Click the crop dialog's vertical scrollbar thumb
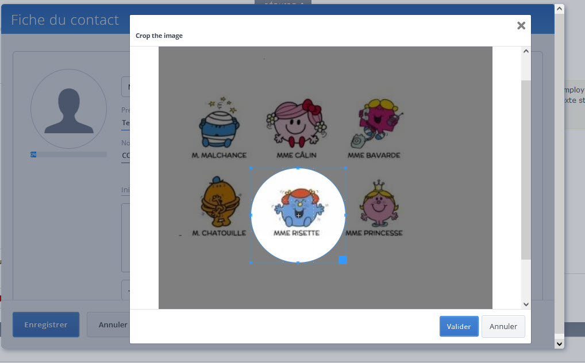This screenshot has width=585, height=363. point(526,170)
